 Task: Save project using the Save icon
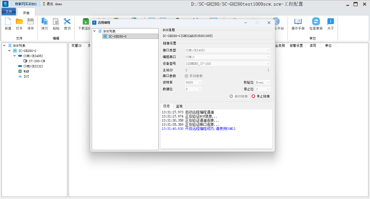(x=31, y=22)
